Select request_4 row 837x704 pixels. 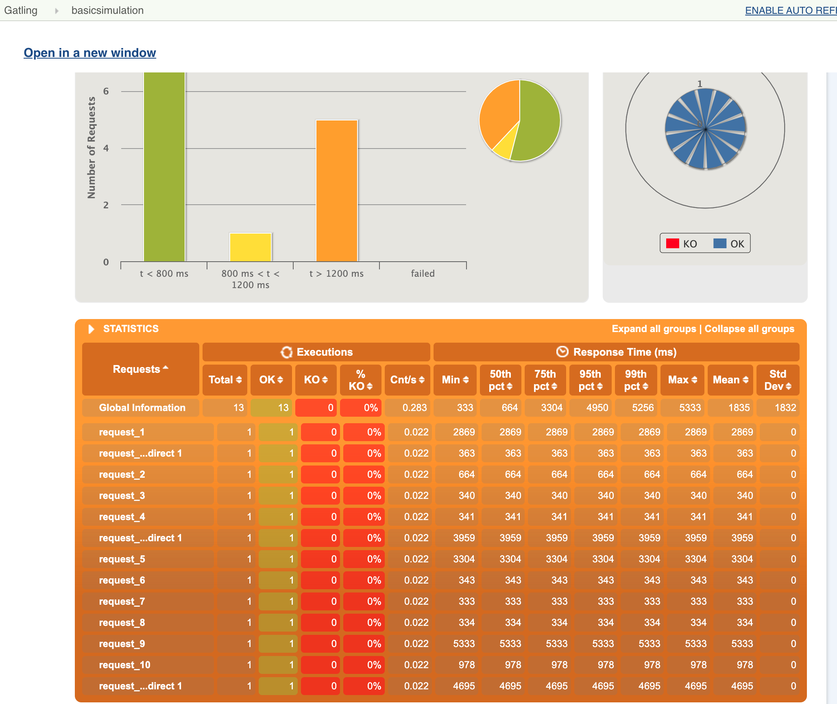tap(441, 517)
